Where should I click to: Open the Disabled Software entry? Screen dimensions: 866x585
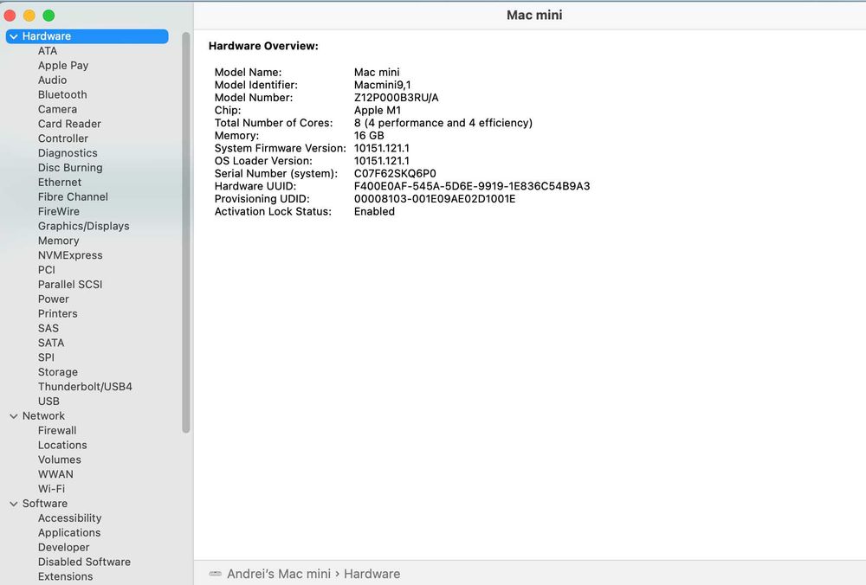[84, 562]
